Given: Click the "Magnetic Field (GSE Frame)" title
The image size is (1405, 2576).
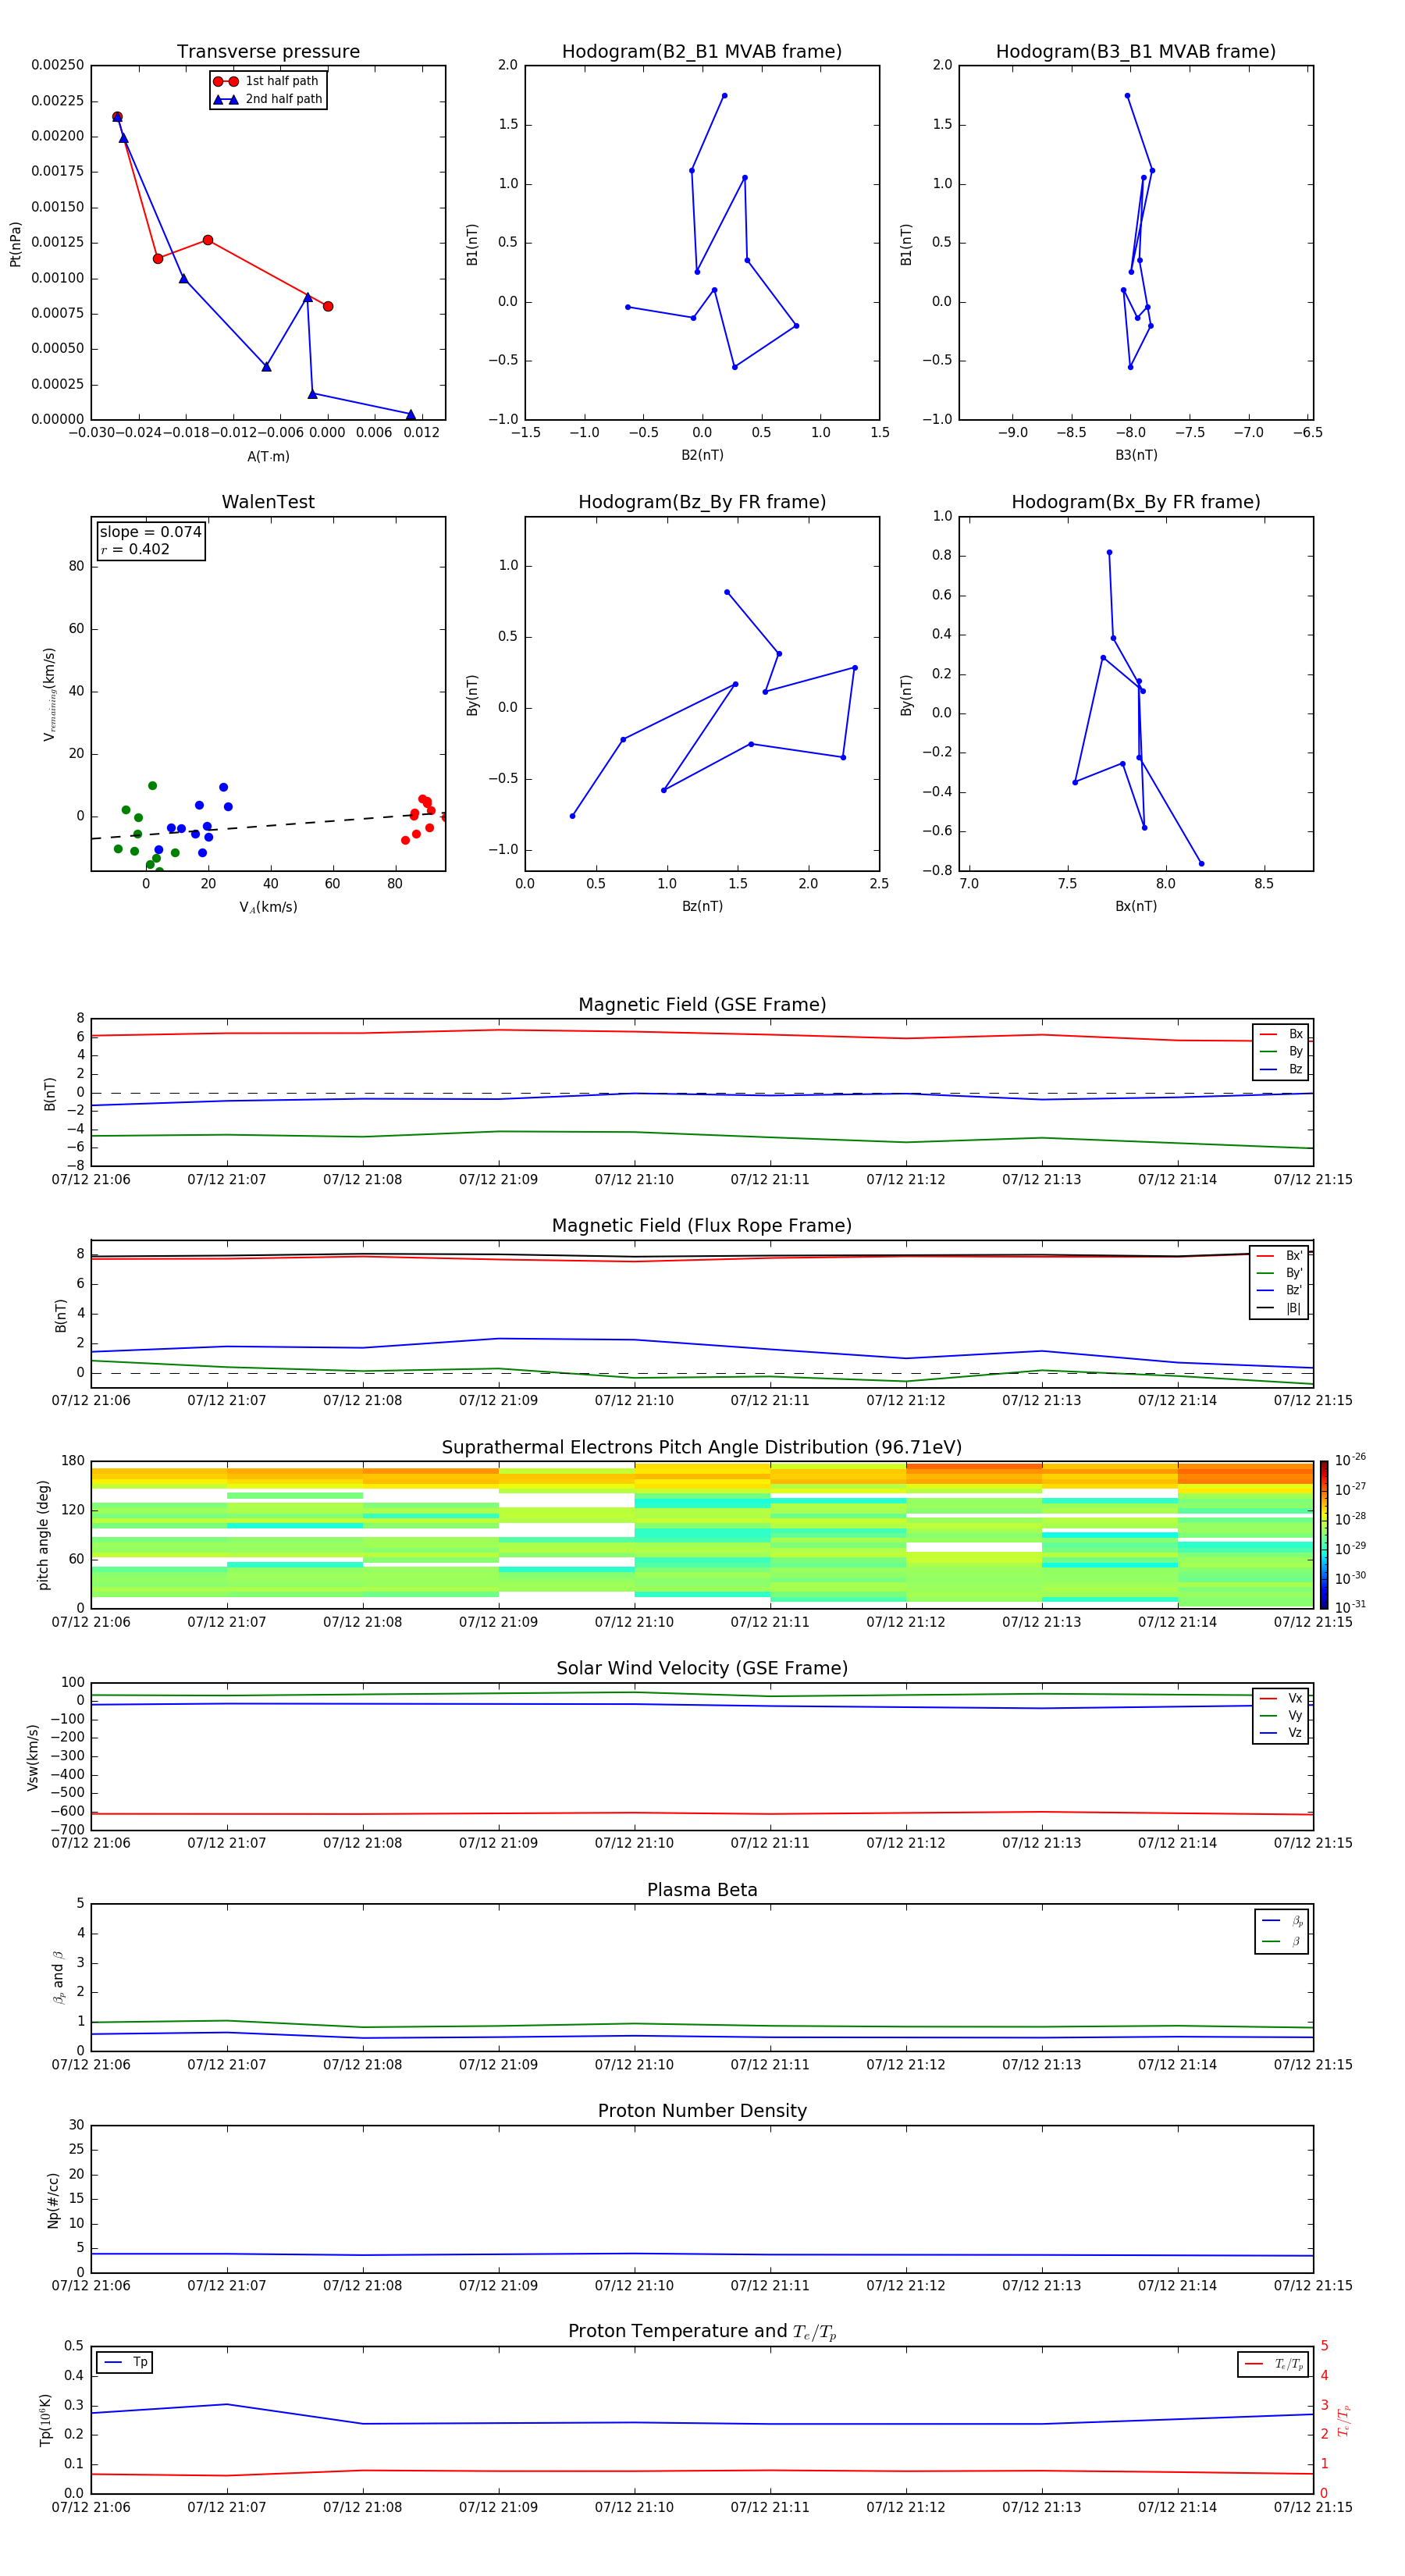Looking at the screenshot, I should click(702, 1005).
